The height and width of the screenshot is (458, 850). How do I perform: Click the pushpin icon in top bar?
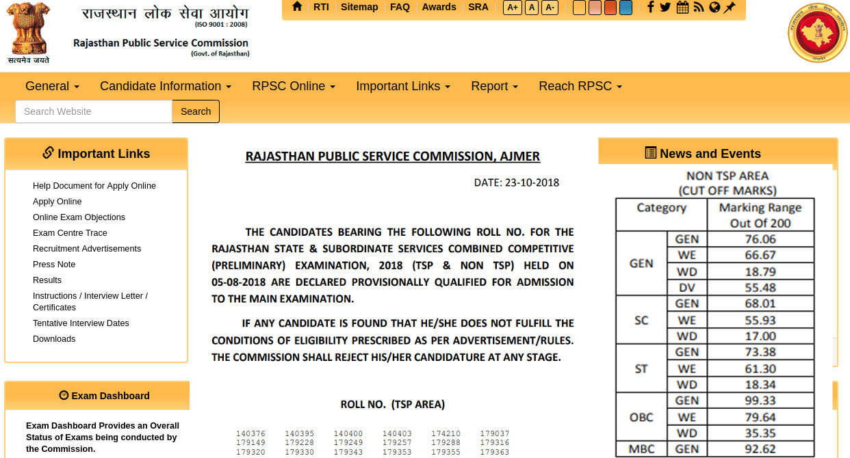(x=730, y=8)
